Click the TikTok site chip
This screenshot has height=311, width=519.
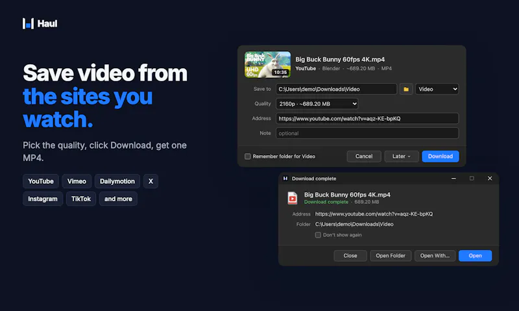click(80, 199)
